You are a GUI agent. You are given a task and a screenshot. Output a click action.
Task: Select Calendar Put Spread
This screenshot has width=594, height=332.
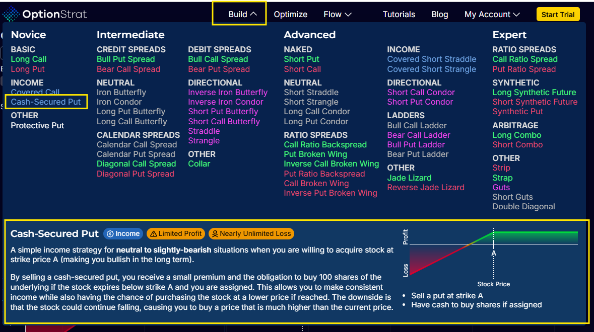pos(136,154)
